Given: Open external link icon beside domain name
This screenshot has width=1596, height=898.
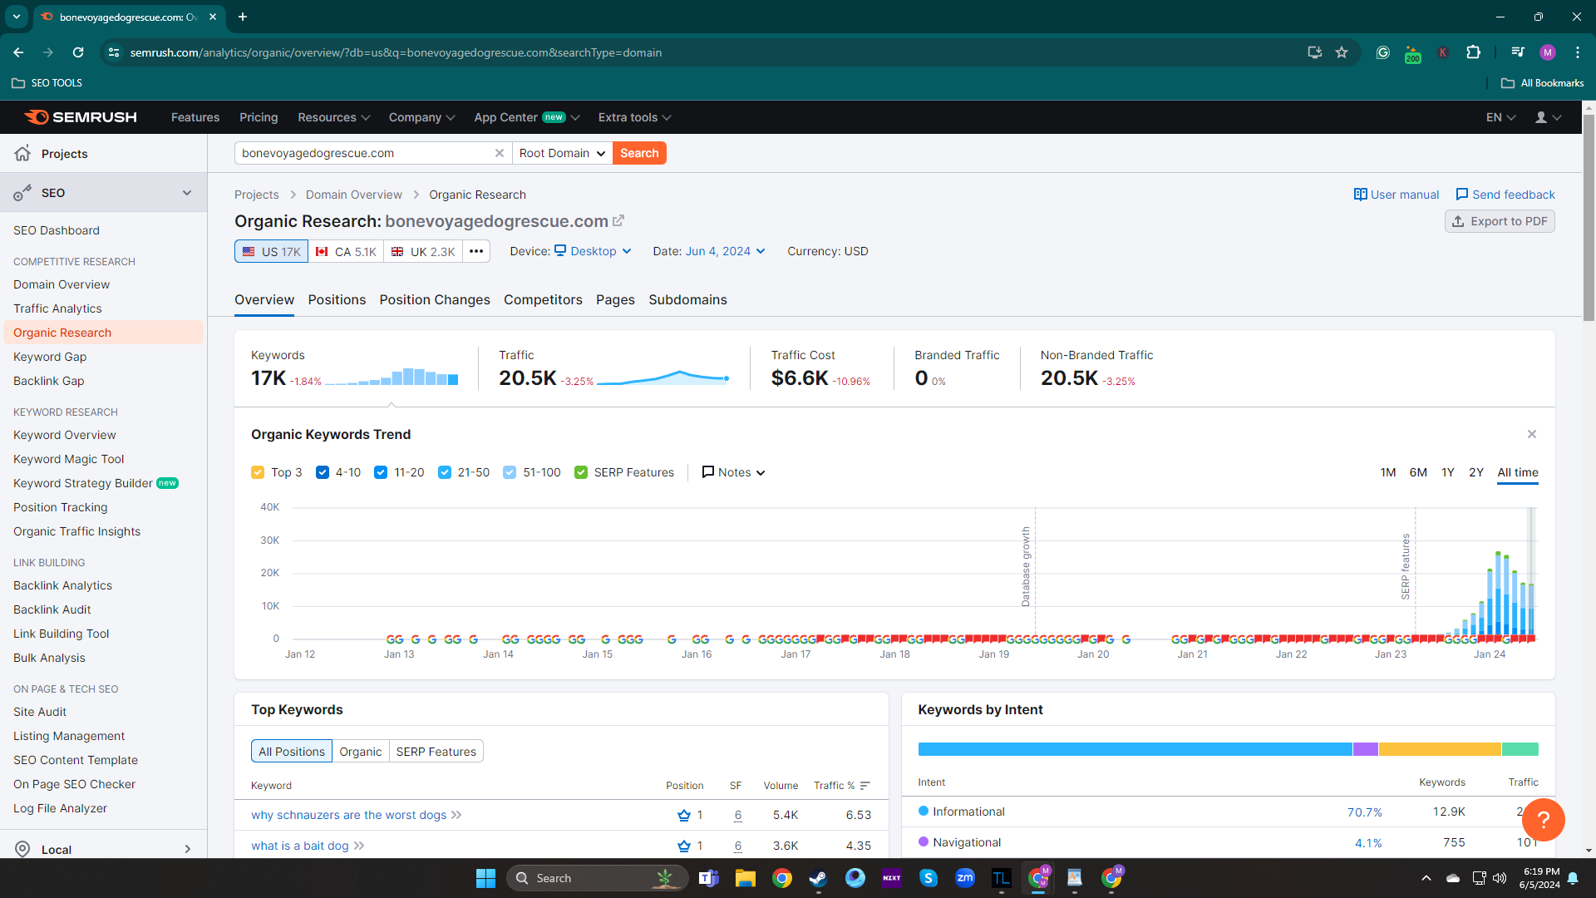Looking at the screenshot, I should click(x=618, y=221).
